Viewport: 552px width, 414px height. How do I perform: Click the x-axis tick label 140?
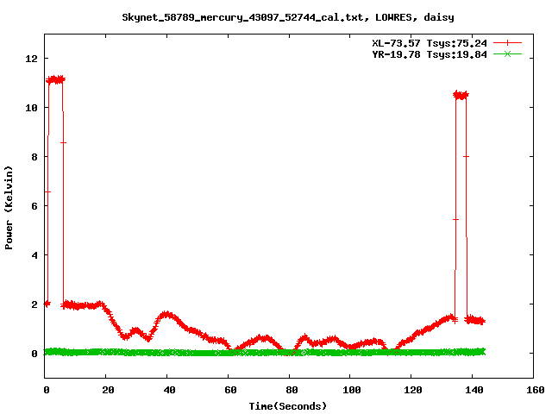point(474,390)
